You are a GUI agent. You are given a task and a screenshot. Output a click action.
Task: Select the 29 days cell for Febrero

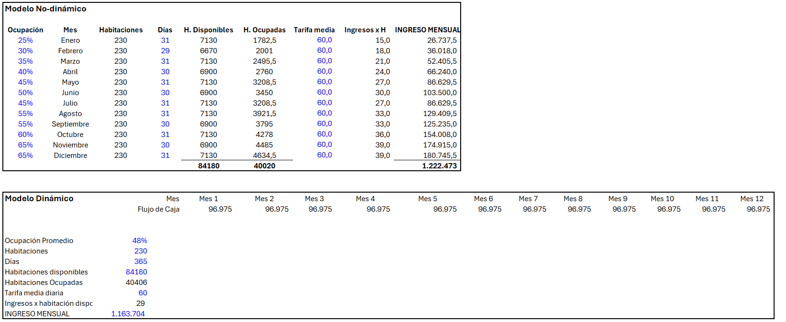coord(165,51)
